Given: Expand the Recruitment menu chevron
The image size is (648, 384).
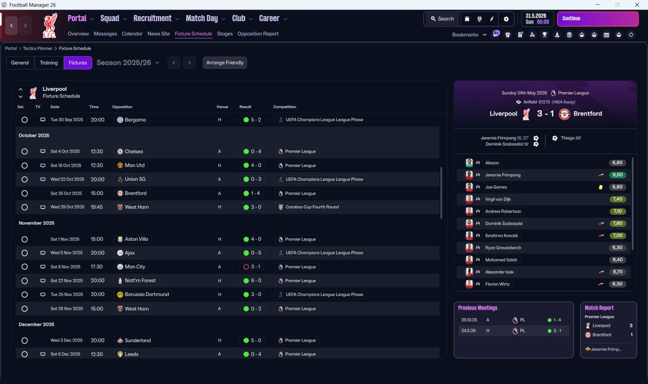Looking at the screenshot, I should pos(177,19).
